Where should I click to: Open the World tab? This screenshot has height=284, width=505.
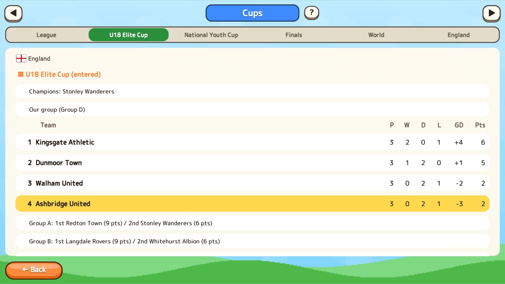(x=376, y=35)
